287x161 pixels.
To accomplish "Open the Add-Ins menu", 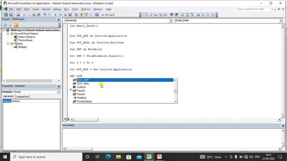I will pyautogui.click(x=86, y=9).
